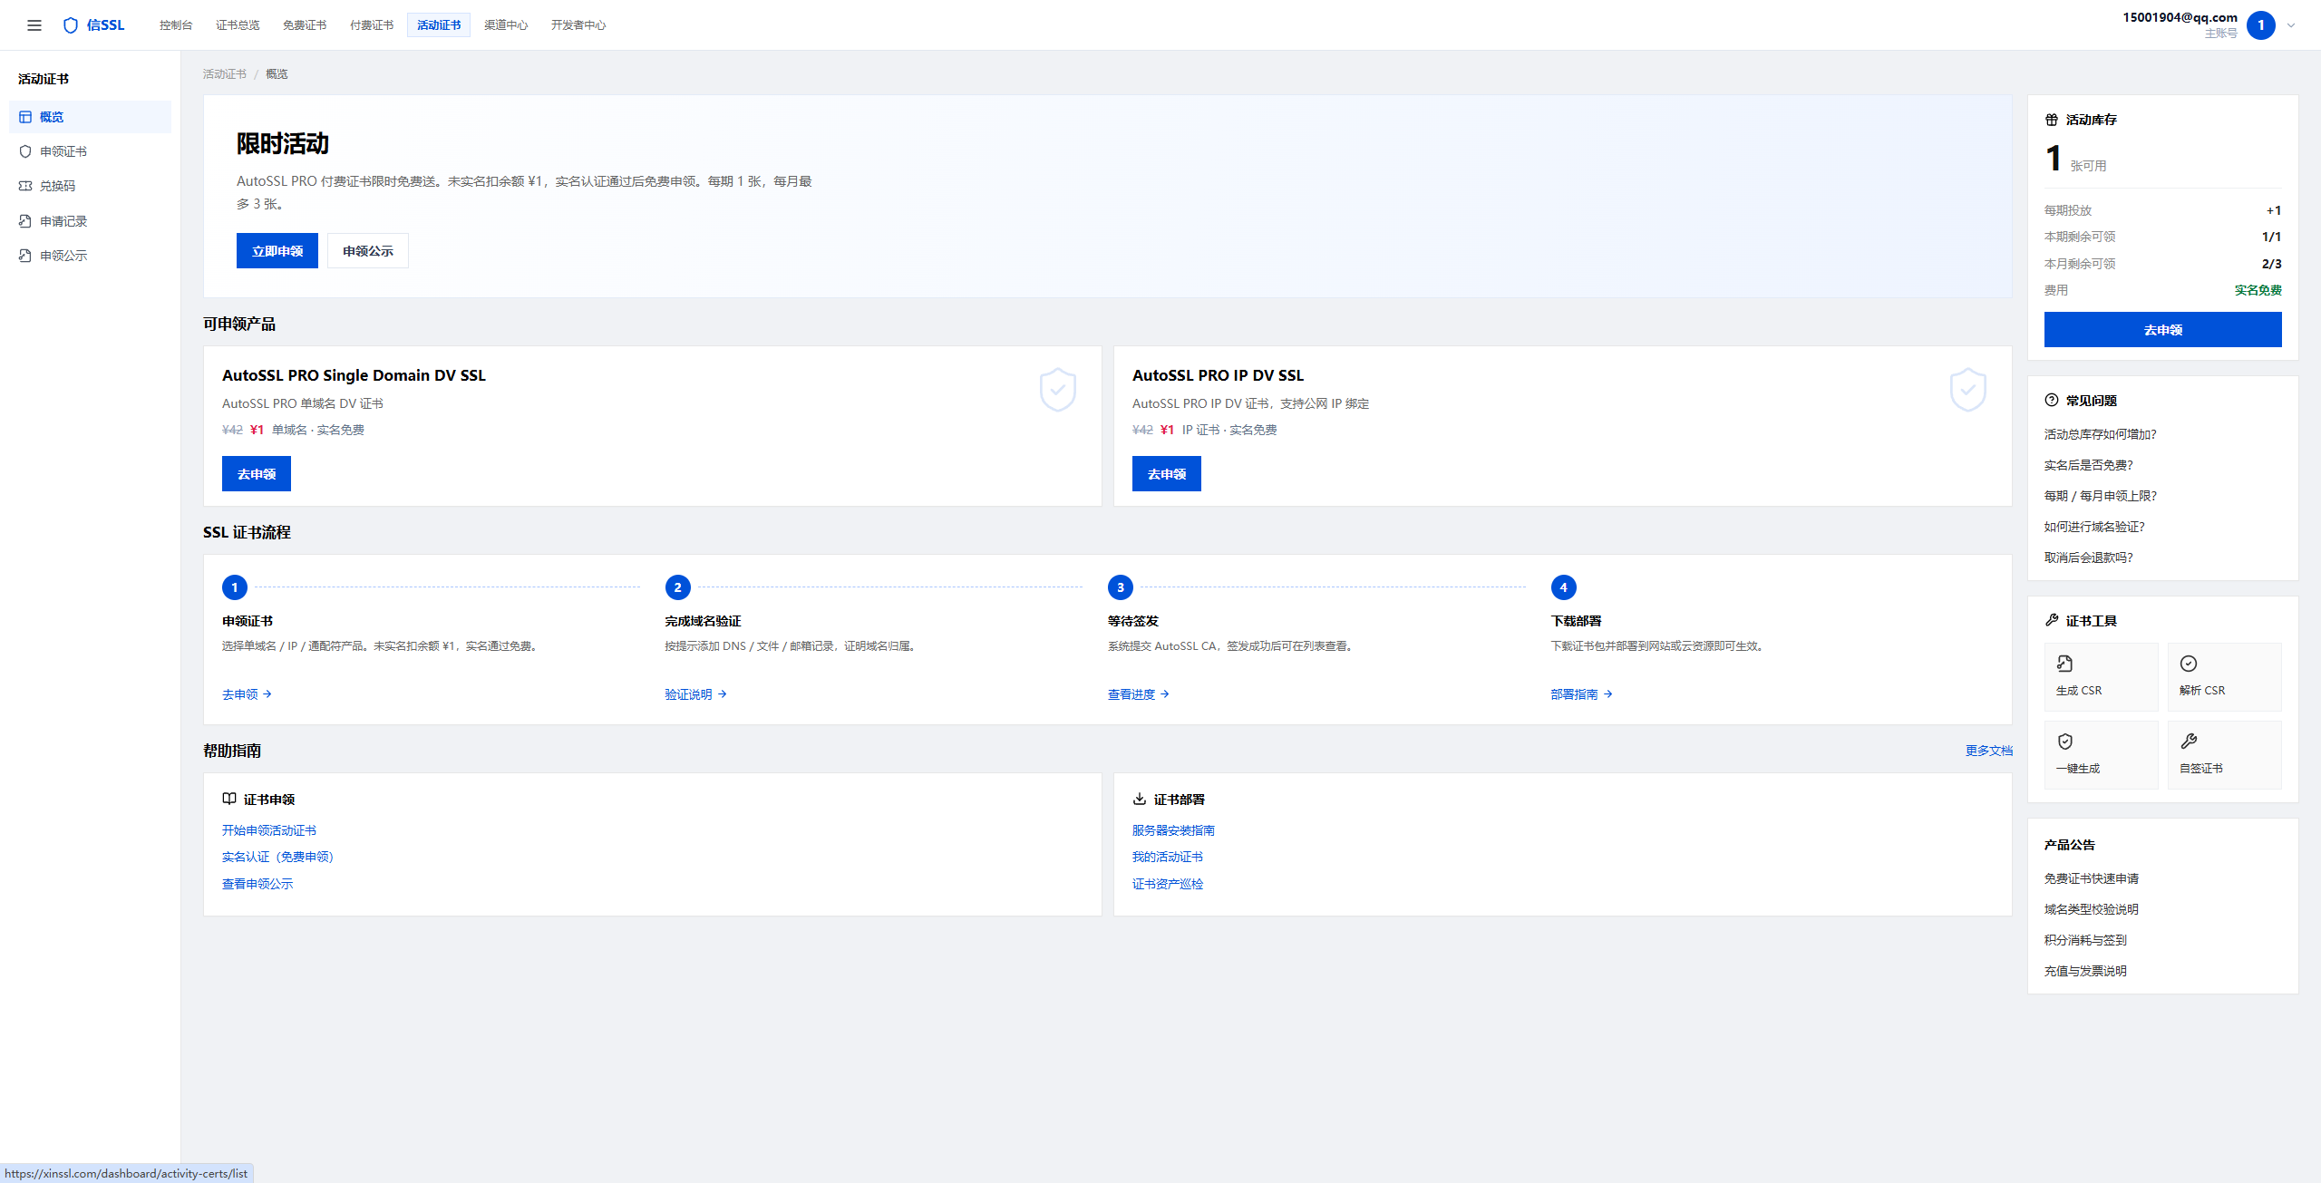Image resolution: width=2321 pixels, height=1183 pixels.
Task: Click the question icon beside 常见问题
Action: coord(2052,400)
